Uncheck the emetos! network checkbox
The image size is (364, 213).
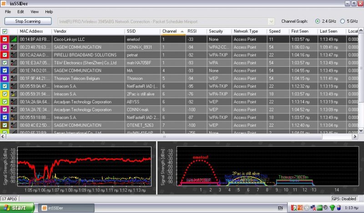click(x=5, y=39)
